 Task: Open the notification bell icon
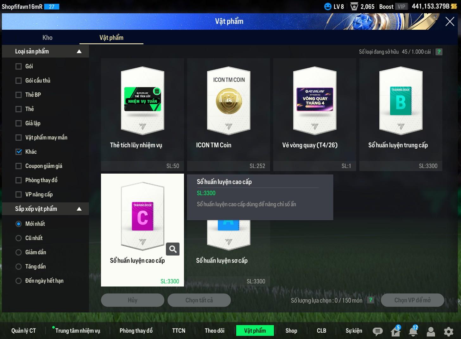click(x=413, y=331)
